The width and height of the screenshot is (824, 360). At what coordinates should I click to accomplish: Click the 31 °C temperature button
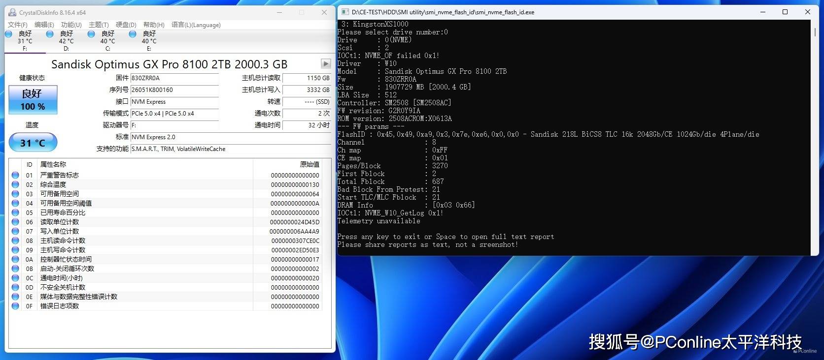33,143
